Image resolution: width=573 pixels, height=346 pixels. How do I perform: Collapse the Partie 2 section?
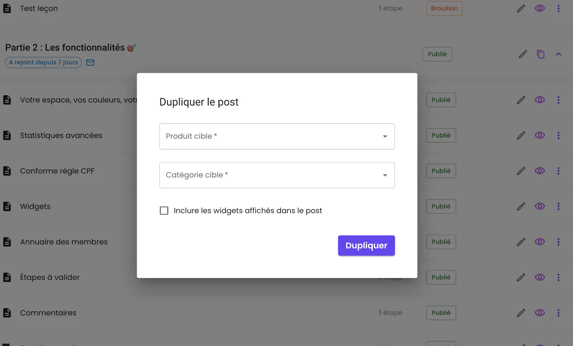pos(558,54)
